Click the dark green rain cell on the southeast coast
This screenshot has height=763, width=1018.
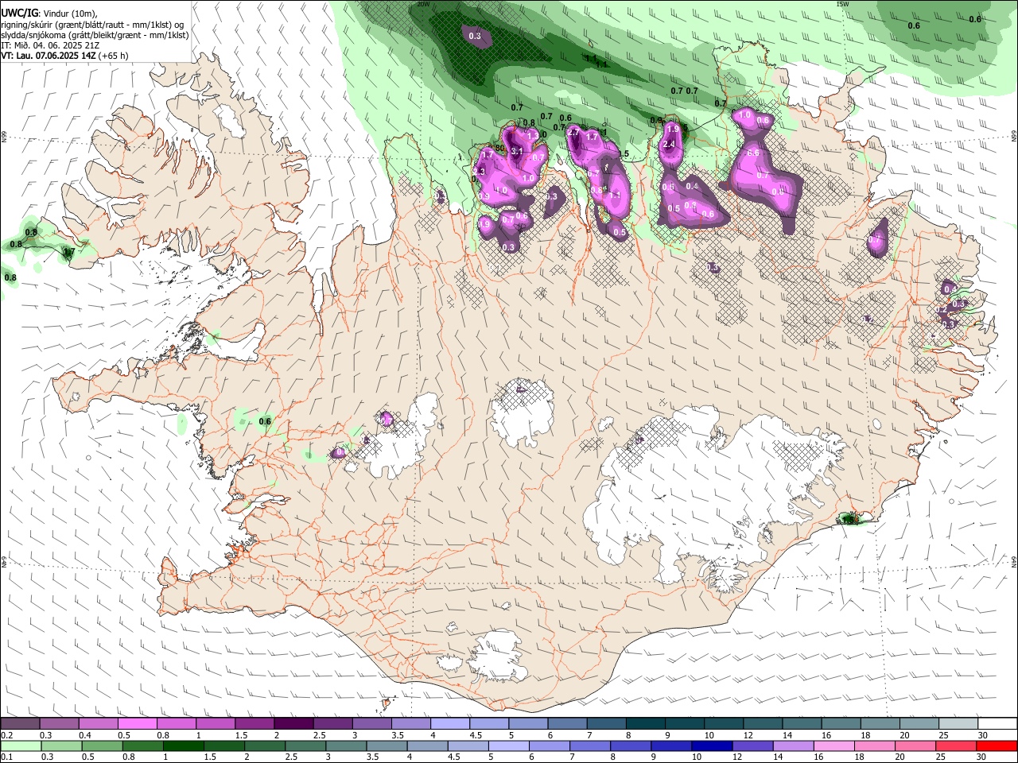pyautogui.click(x=850, y=519)
